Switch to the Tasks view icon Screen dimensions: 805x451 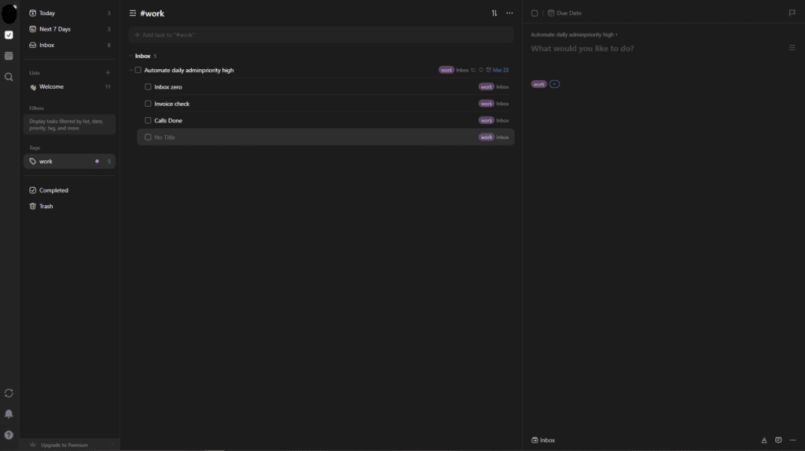pos(9,35)
